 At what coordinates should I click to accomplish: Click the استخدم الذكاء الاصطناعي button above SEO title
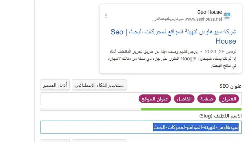tap(99, 85)
